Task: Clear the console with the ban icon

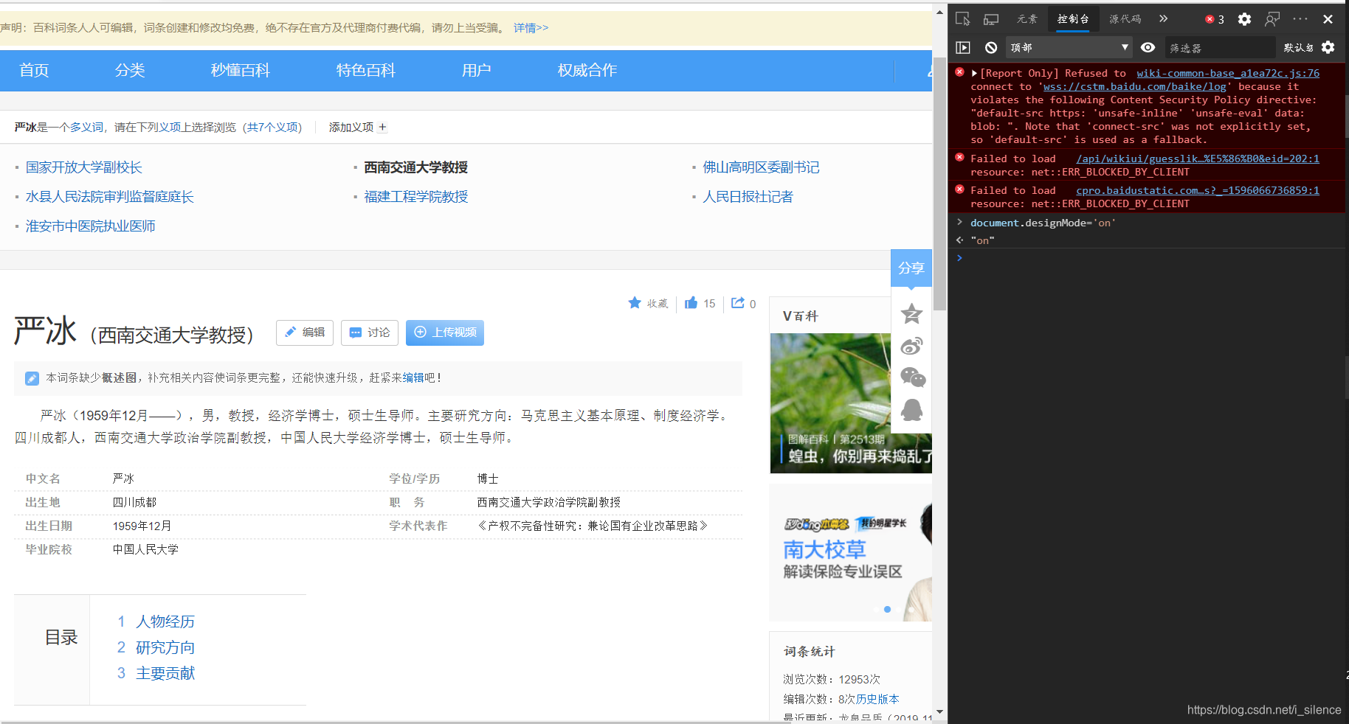Action: coord(991,47)
